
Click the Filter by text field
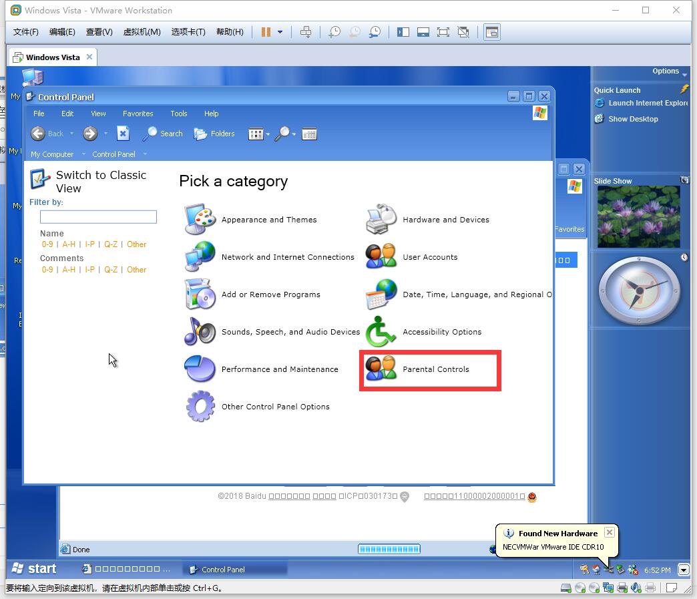[98, 216]
